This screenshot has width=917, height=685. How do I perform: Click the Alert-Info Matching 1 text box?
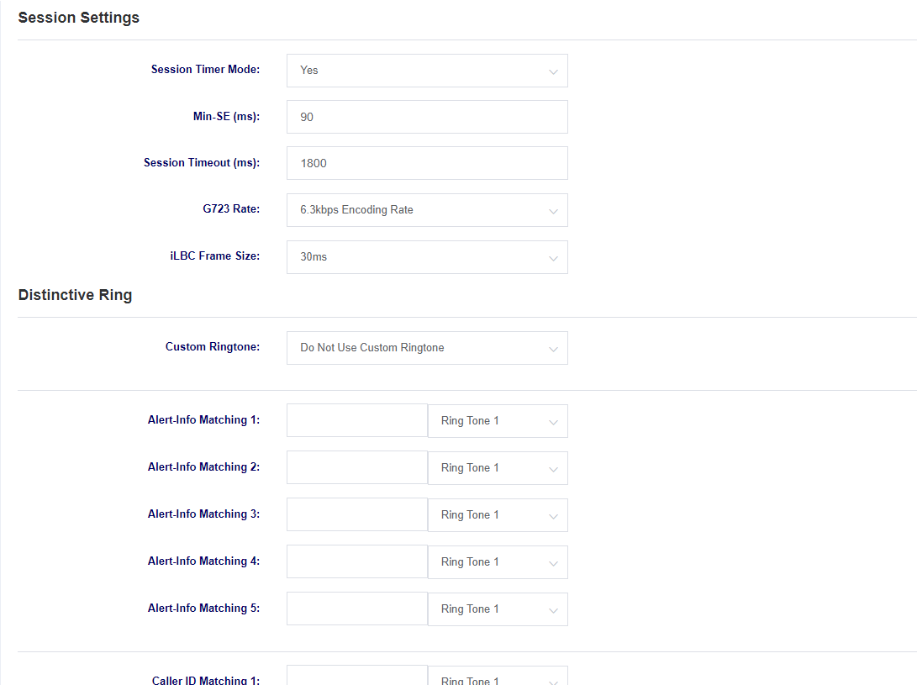357,420
